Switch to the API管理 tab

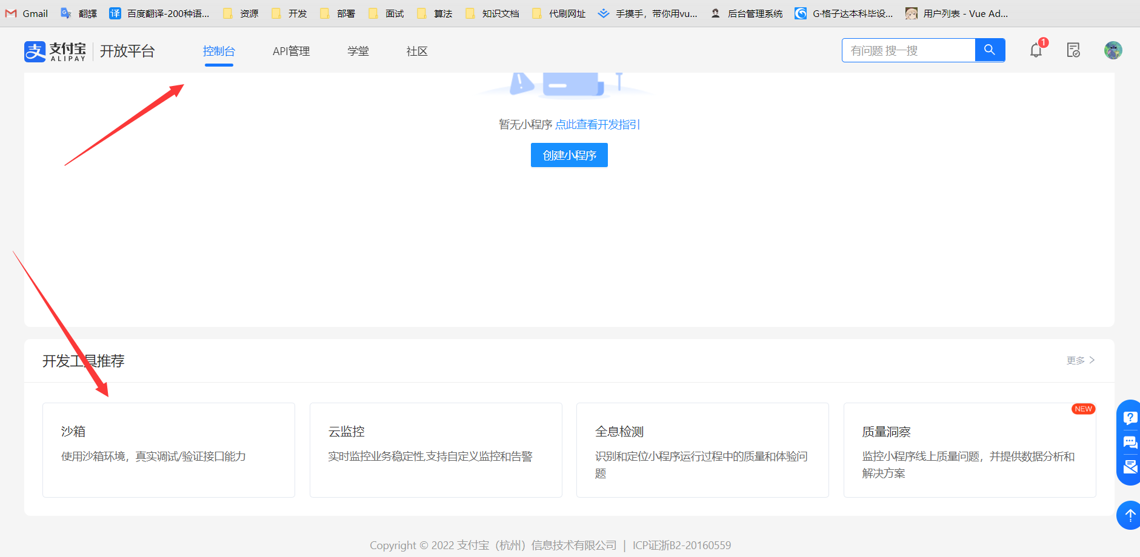pos(292,51)
